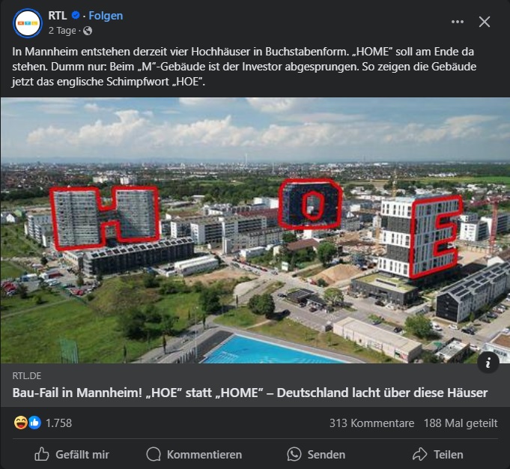Screen dimensions: 510x469
Task: Click Kommentieren to write a comment
Action: pos(194,454)
